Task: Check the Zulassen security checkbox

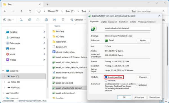Action: click(x=138, y=85)
